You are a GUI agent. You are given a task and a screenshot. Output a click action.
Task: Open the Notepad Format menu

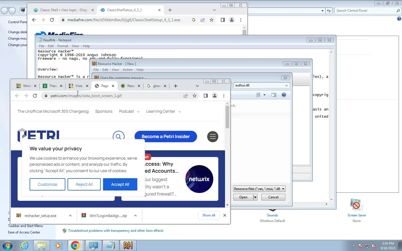[63, 46]
